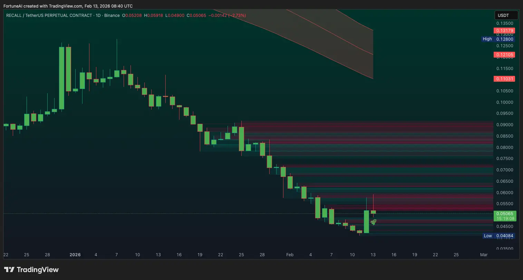Click the high value H0.05918
The width and height of the screenshot is (523, 280).
pos(154,16)
